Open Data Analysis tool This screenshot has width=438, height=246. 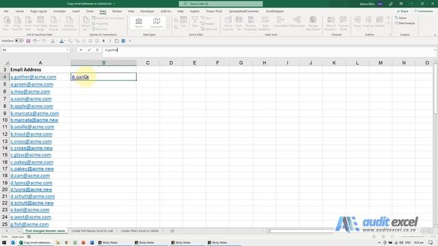(x=405, y=23)
